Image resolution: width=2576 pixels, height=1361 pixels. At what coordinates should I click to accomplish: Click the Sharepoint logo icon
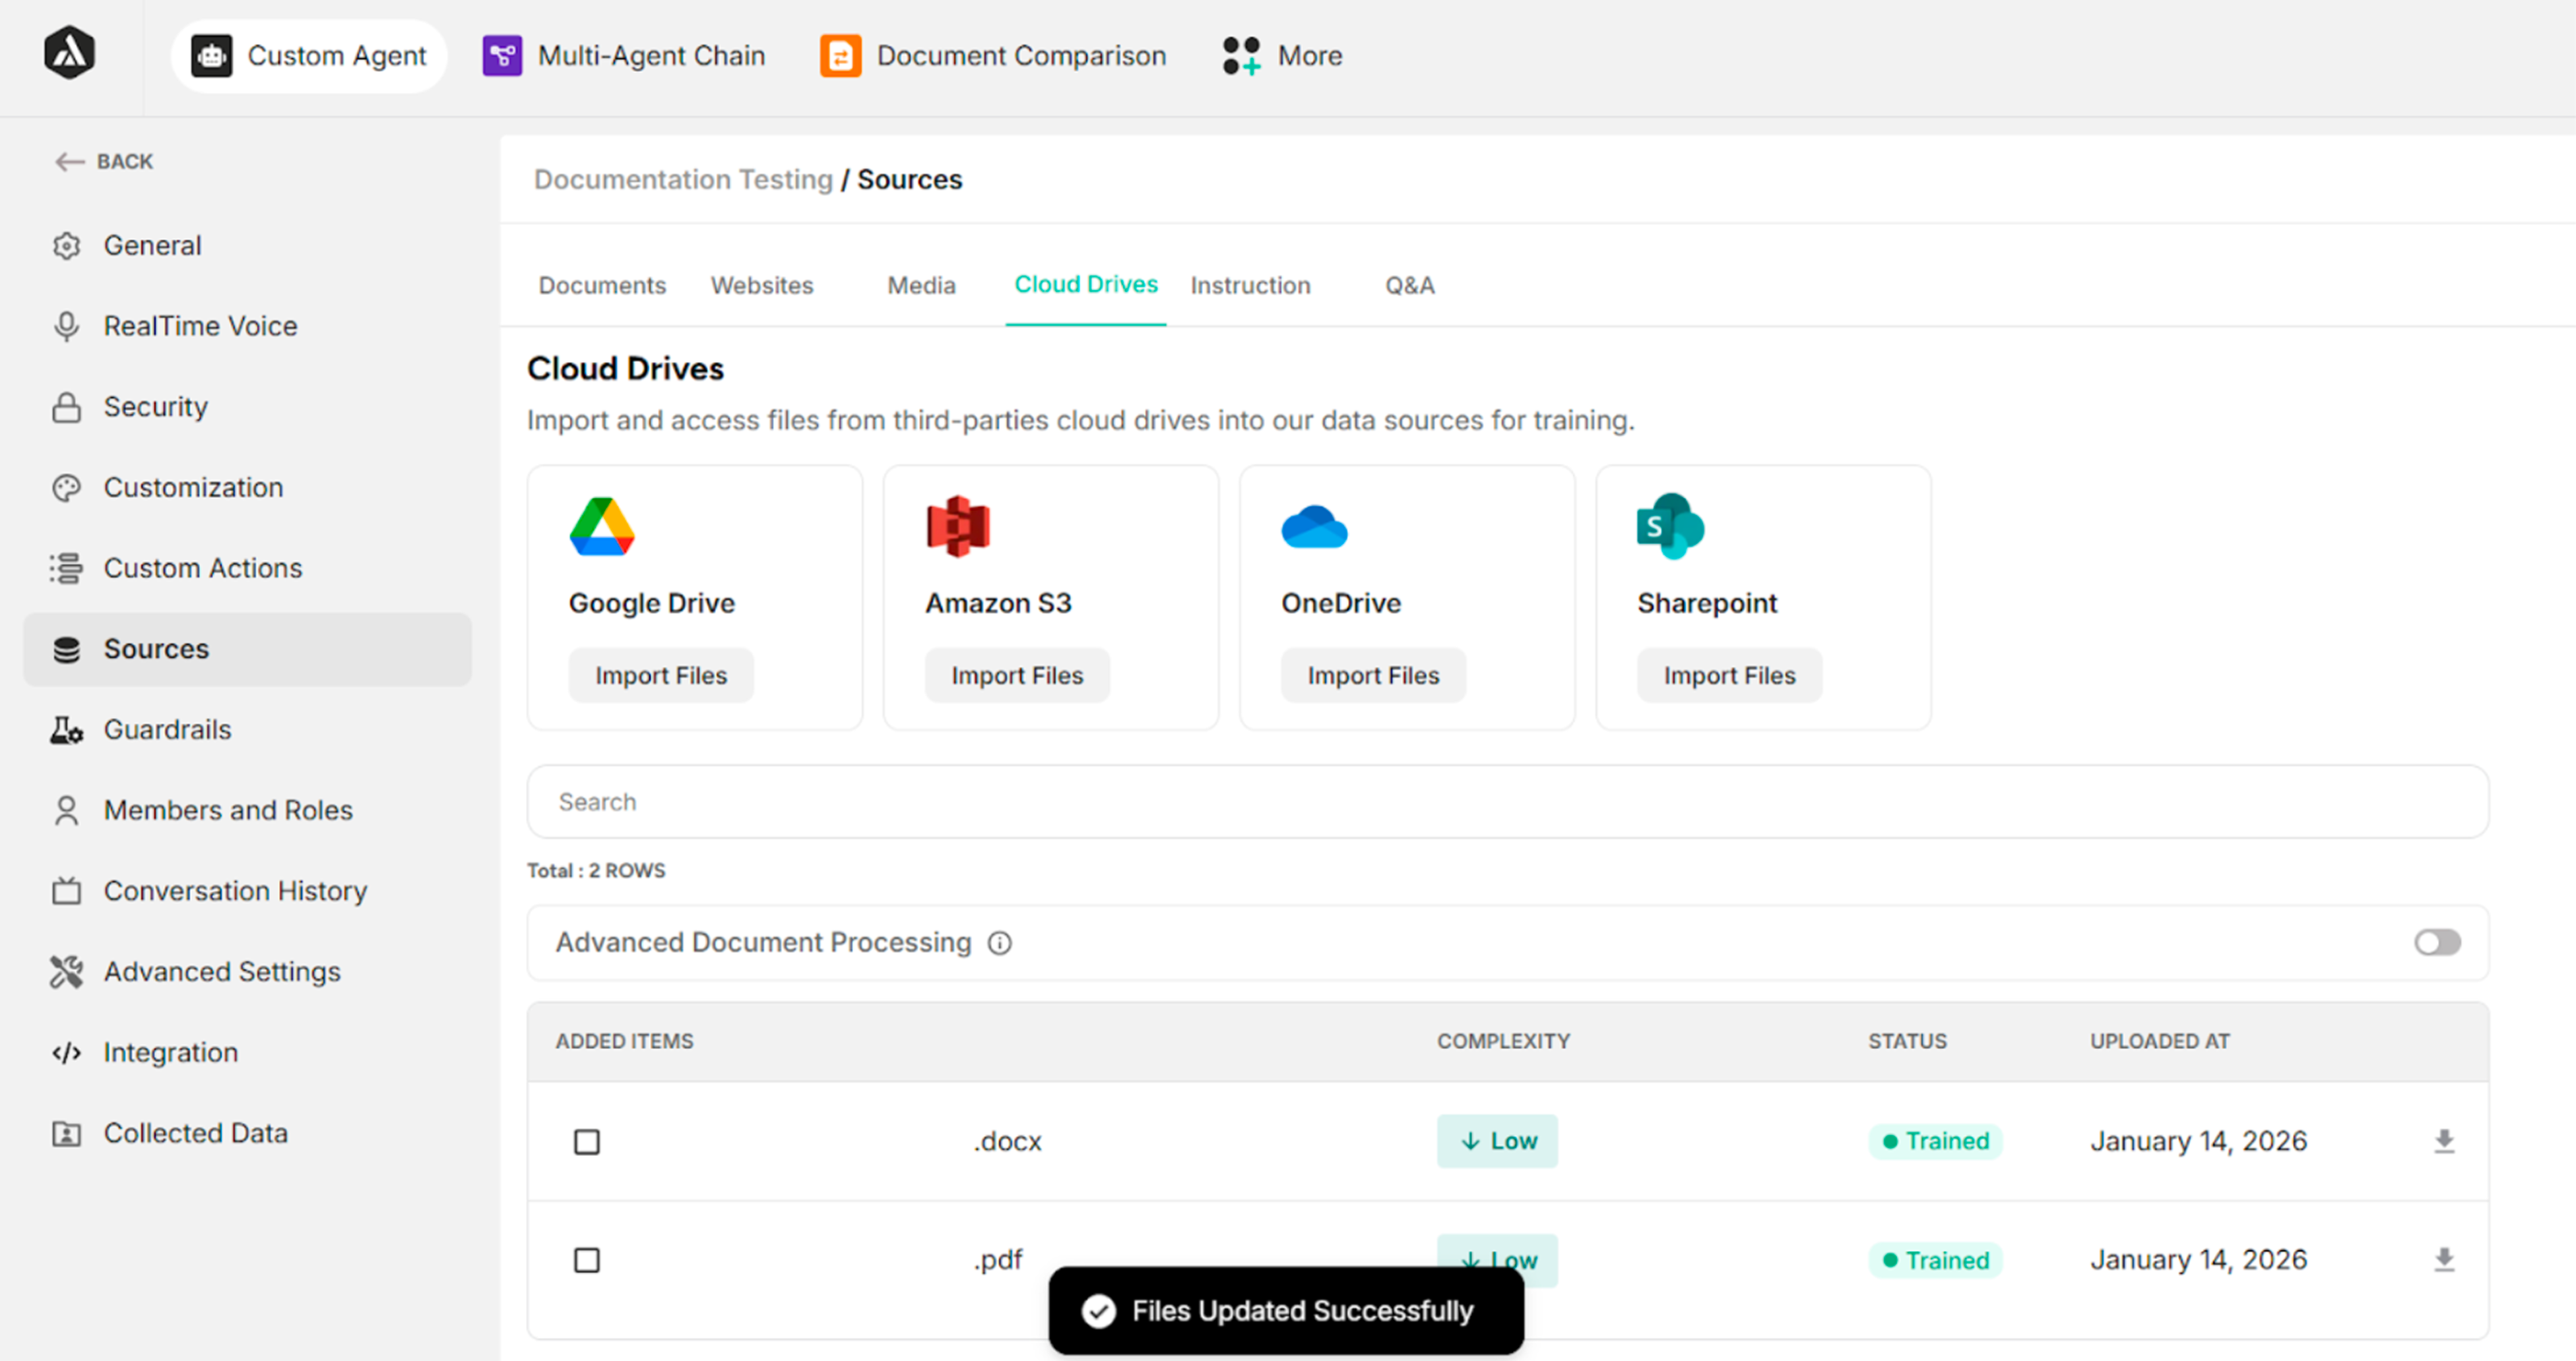pyautogui.click(x=1669, y=526)
